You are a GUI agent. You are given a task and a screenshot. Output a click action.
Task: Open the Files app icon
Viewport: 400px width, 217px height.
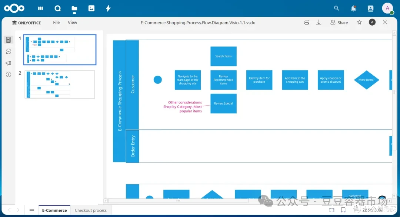click(74, 9)
